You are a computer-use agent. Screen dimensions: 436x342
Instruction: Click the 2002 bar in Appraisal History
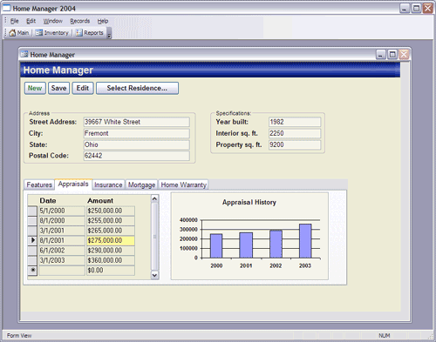(276, 245)
